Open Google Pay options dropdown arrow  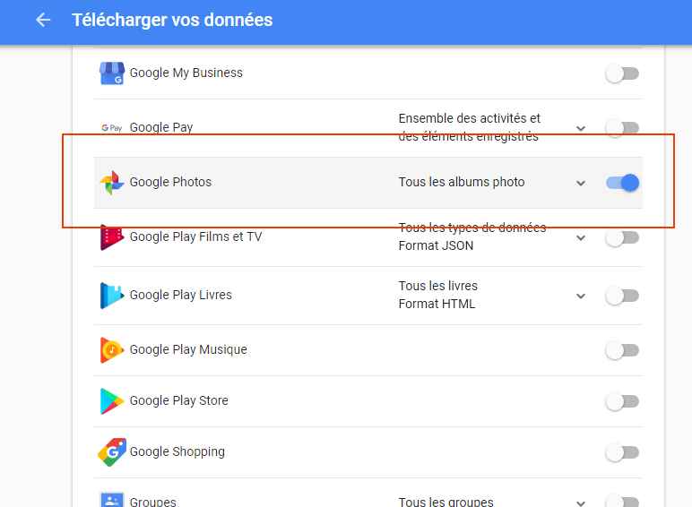click(581, 129)
